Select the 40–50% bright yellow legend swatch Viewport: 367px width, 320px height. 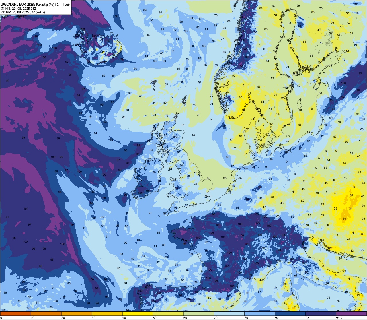[x=138, y=313]
